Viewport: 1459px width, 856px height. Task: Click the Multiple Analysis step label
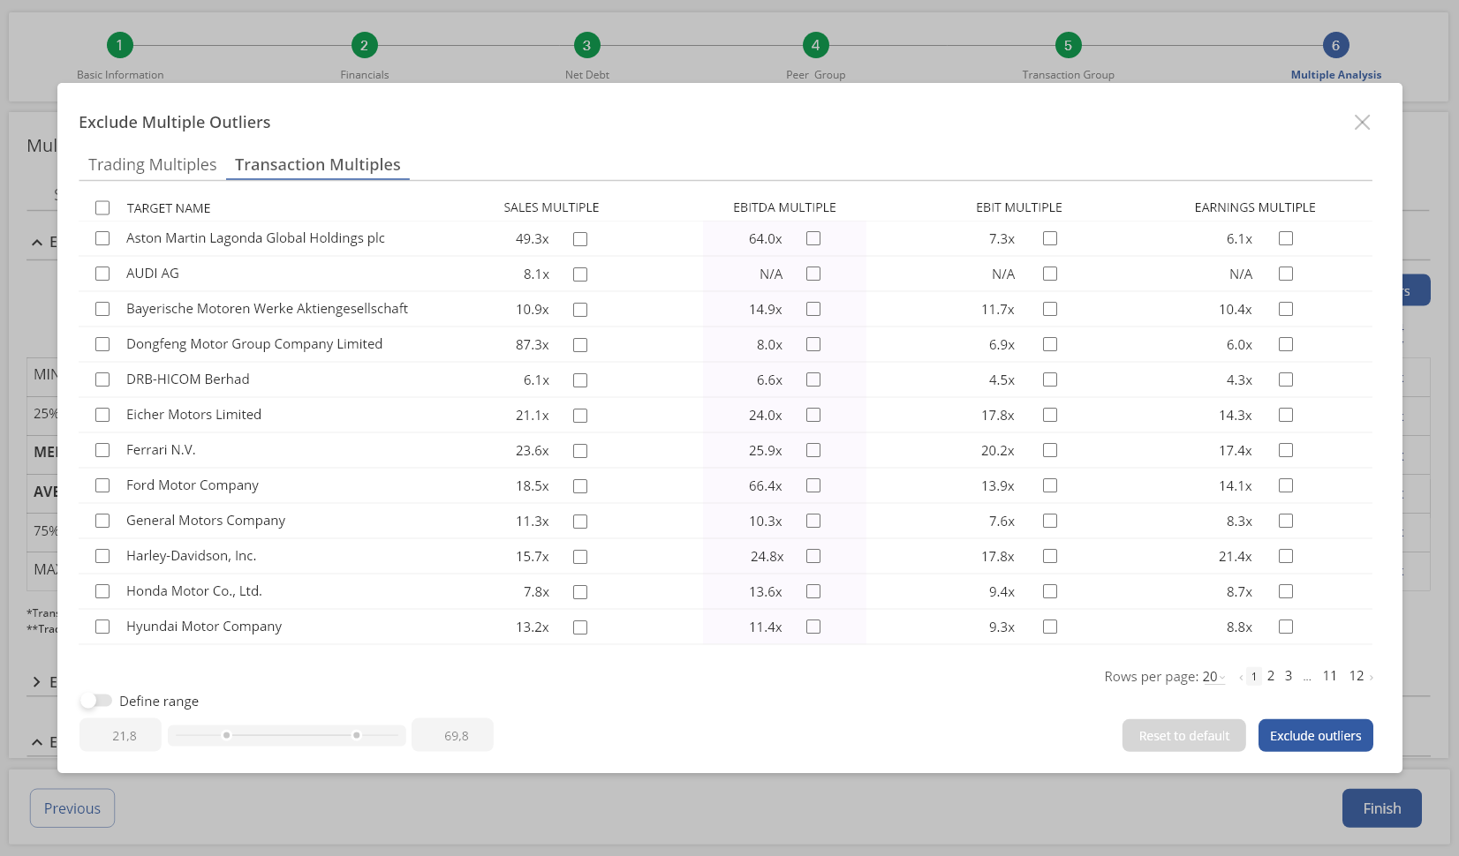[1335, 75]
